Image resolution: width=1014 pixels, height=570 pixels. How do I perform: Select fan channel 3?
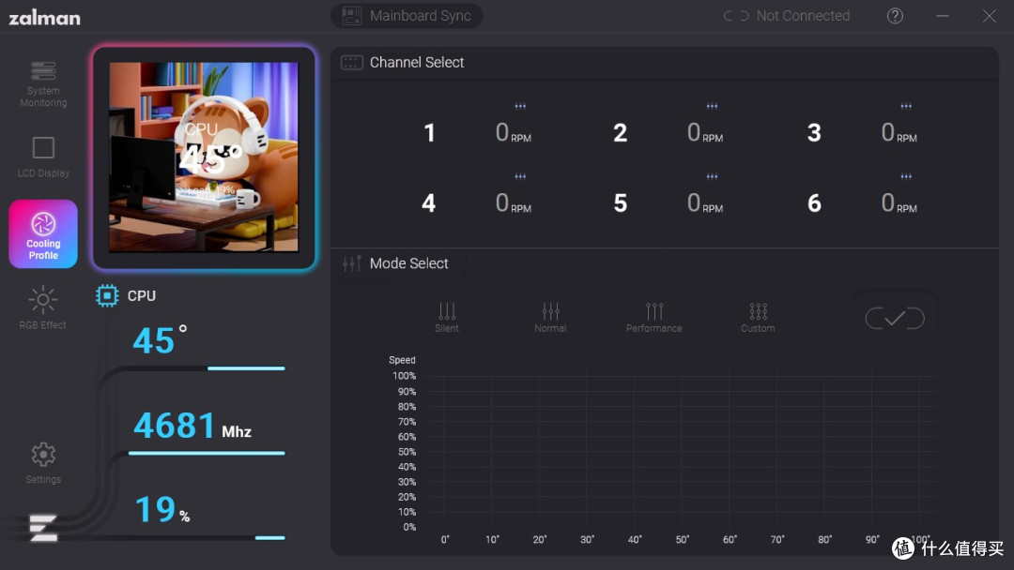[x=814, y=133]
